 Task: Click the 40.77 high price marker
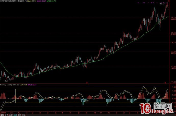pyautogui.click(x=162, y=4)
